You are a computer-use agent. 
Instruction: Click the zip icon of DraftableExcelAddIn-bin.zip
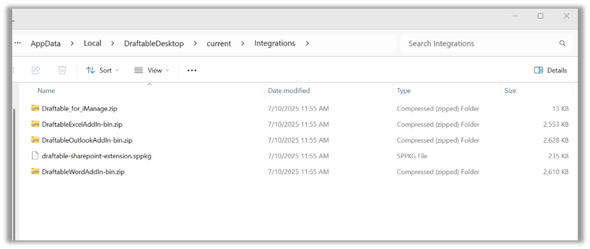[35, 124]
